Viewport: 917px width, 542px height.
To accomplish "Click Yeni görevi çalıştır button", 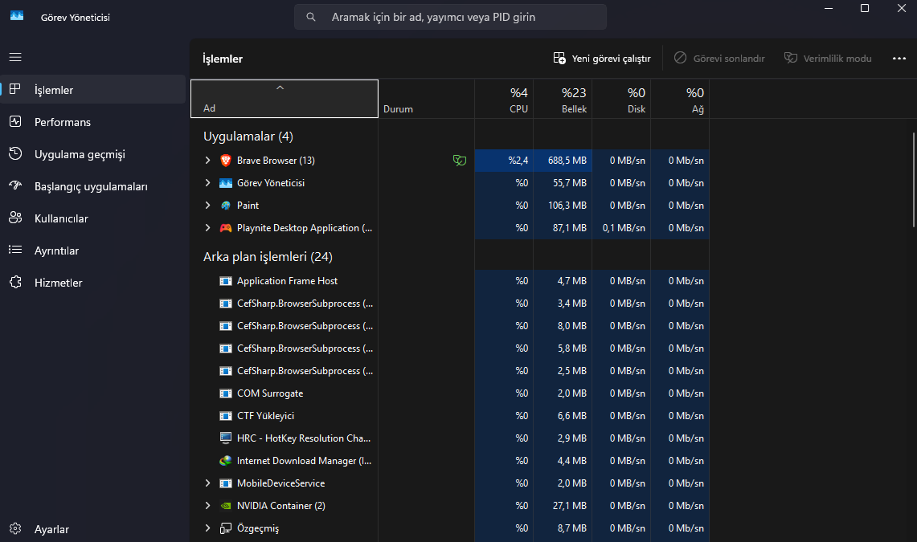I will tap(602, 59).
